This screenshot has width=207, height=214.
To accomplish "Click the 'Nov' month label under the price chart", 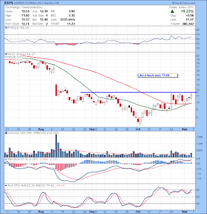I will 184,129.
